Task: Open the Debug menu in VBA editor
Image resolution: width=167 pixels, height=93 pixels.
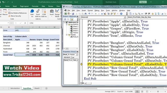Action: click(97, 10)
